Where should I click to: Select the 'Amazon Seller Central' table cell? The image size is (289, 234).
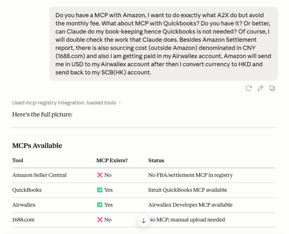pos(39,175)
